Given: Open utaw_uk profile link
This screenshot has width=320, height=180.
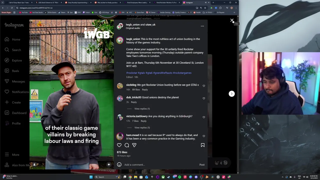Looking at the screenshot, I should click(x=150, y=24).
